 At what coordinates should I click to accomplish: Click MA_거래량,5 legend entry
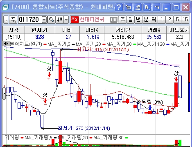36,138
